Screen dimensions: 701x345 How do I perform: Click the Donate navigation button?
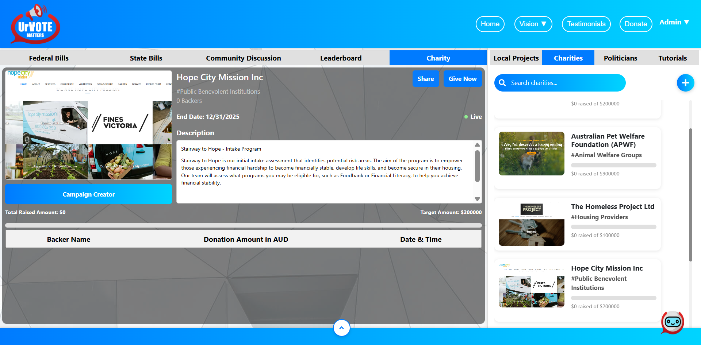[x=636, y=24]
